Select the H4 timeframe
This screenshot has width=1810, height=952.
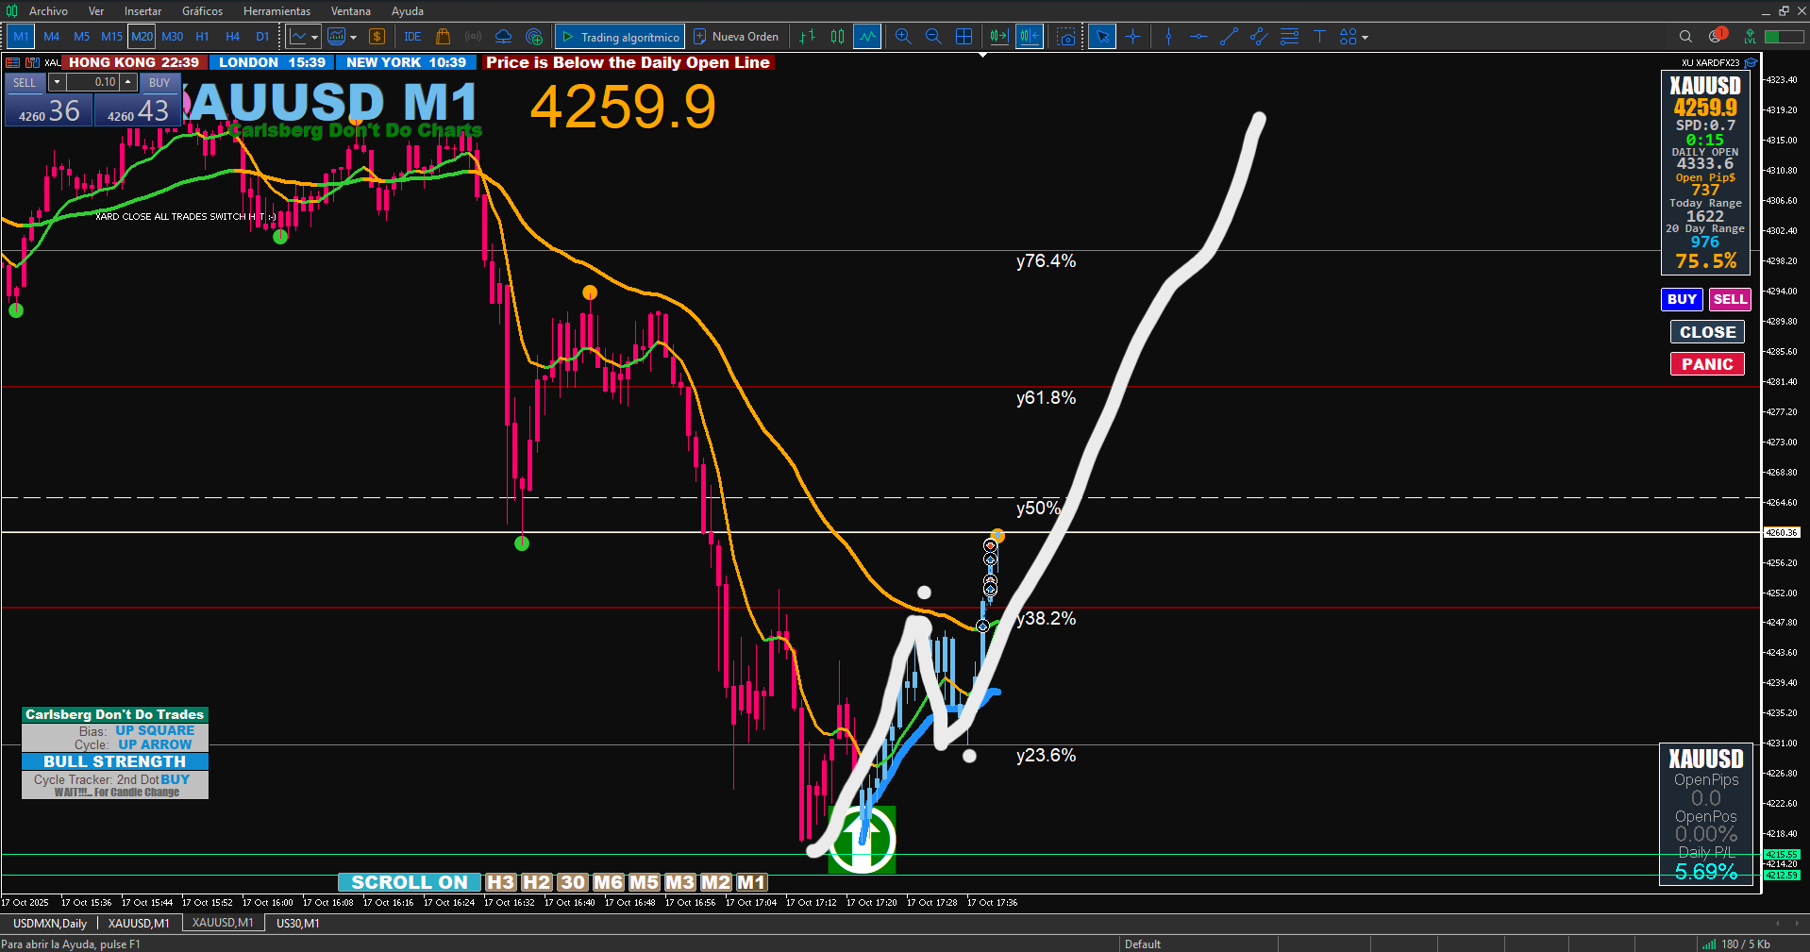[233, 37]
